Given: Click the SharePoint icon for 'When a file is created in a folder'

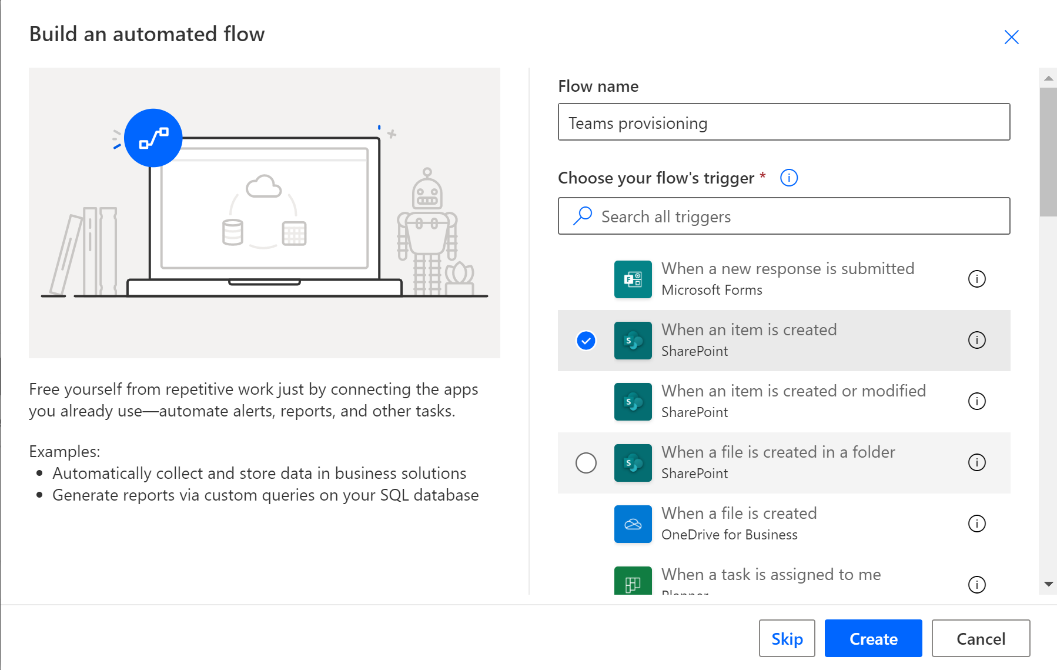Looking at the screenshot, I should [633, 463].
